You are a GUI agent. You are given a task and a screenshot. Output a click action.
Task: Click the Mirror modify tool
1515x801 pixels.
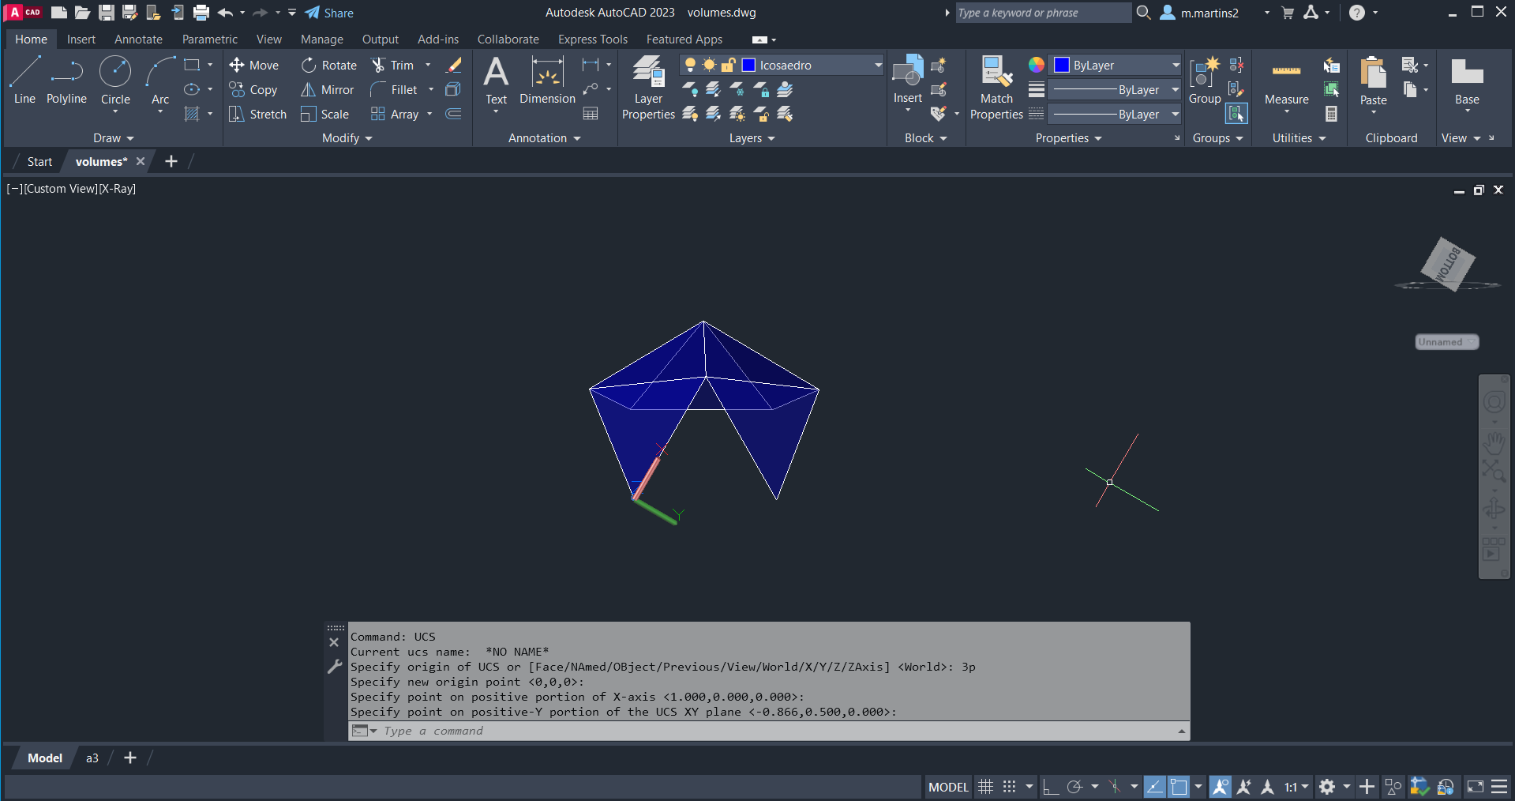tap(327, 90)
